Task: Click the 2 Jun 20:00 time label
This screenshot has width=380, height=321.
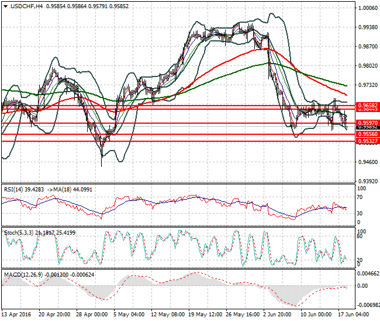Action: 278,315
